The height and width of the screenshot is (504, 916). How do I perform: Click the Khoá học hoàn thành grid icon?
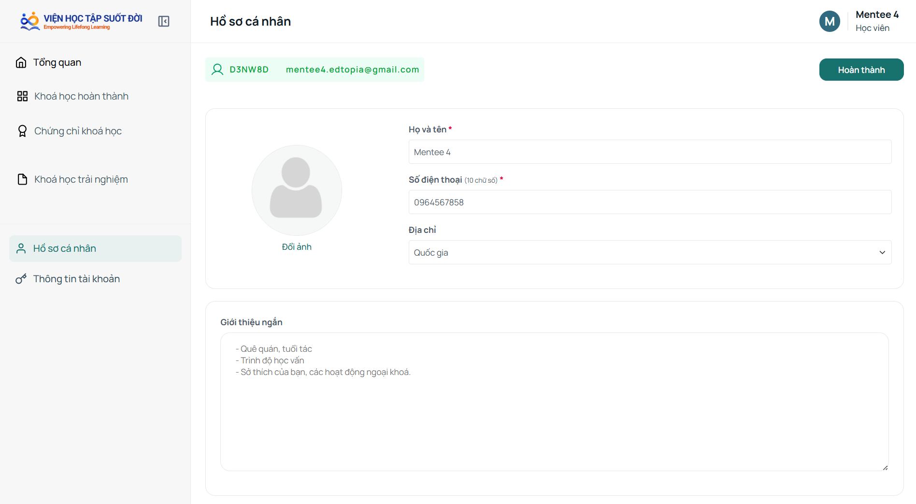click(x=22, y=96)
